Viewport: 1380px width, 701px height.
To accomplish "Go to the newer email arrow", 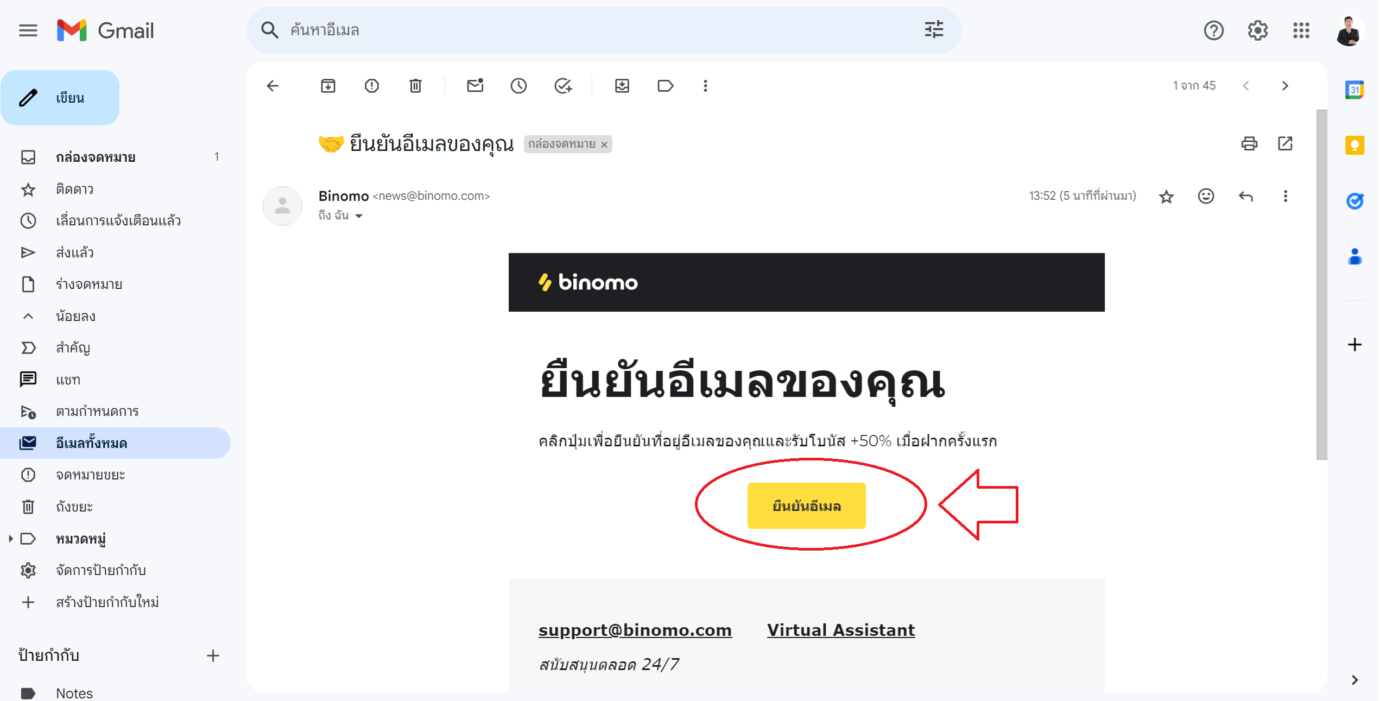I will (x=1246, y=86).
